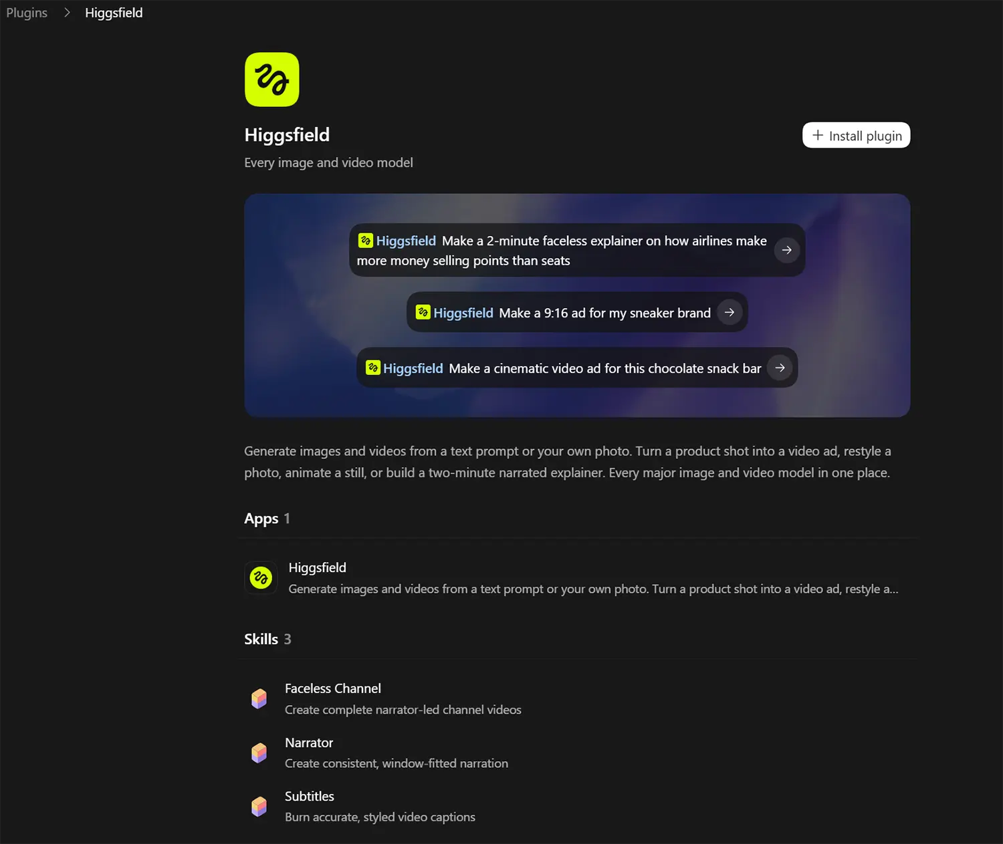Click the Subtitles skill icon
Image resolution: width=1003 pixels, height=844 pixels.
[259, 806]
